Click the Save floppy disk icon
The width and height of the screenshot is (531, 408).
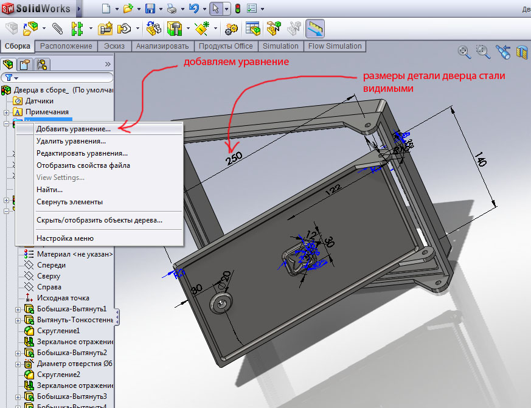(150, 9)
